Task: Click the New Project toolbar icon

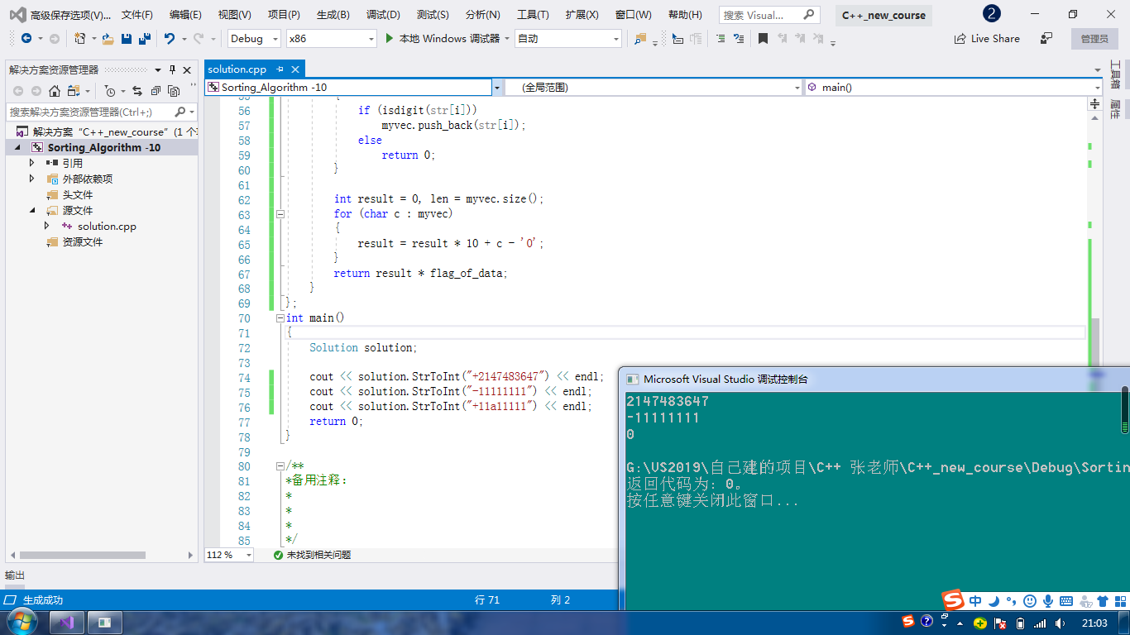Action: tap(80, 38)
